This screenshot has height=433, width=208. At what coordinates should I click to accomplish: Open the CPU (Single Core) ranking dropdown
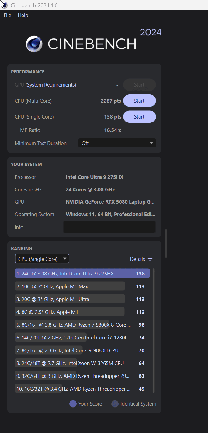(x=42, y=259)
